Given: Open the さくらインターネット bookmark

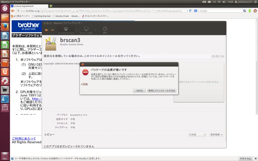Looking at the screenshot, I should point(95,16).
